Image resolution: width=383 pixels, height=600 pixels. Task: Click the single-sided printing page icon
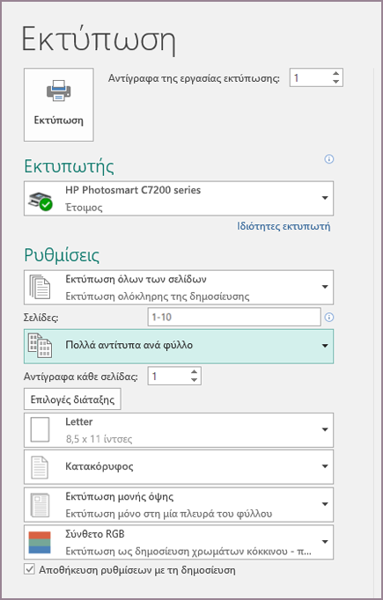click(40, 505)
